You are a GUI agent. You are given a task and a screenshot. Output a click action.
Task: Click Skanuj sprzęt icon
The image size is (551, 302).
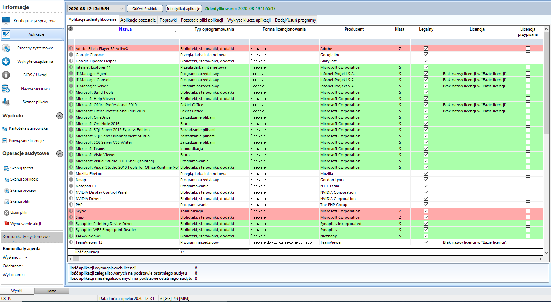pyautogui.click(x=6, y=168)
